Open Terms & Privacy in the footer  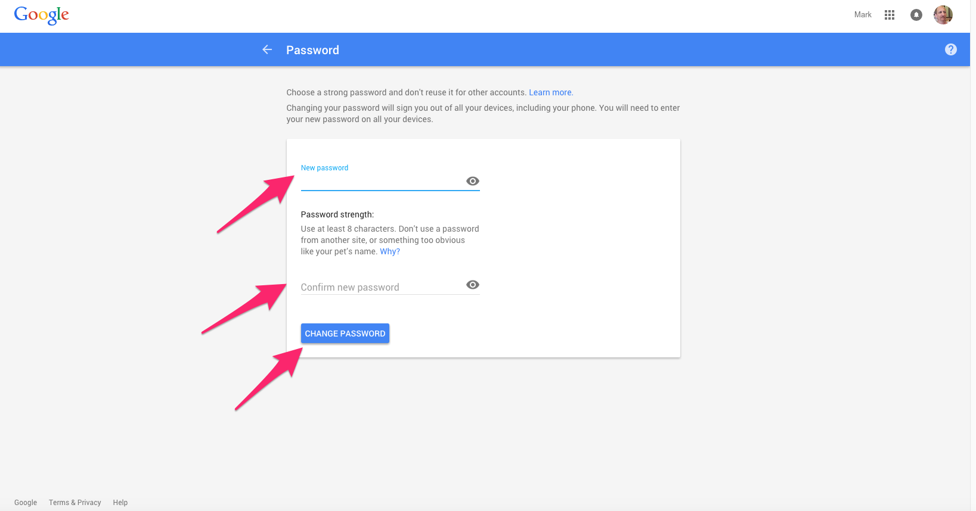tap(74, 502)
